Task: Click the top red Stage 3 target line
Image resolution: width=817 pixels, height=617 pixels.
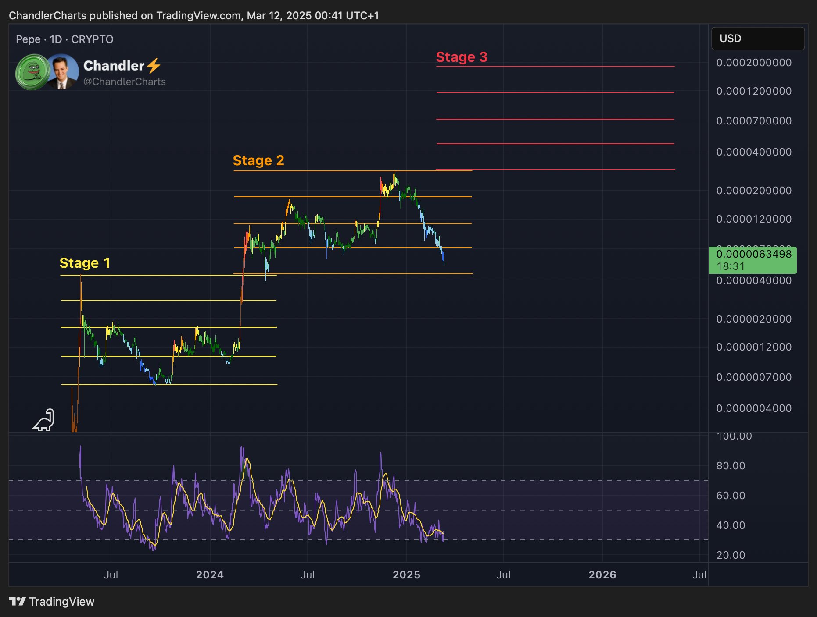Action: coord(555,67)
